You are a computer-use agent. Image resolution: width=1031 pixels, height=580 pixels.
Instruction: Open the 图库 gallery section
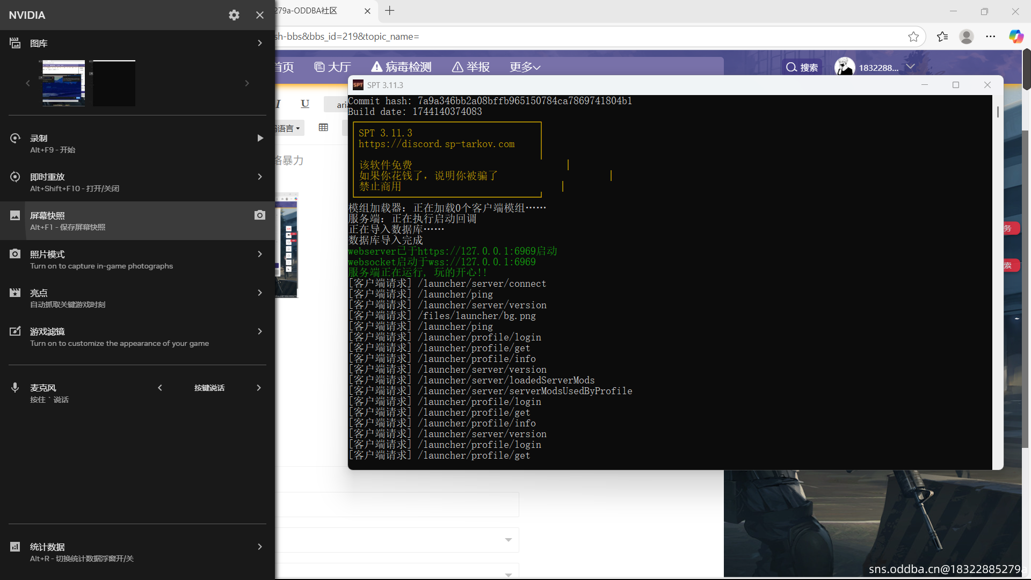[137, 43]
